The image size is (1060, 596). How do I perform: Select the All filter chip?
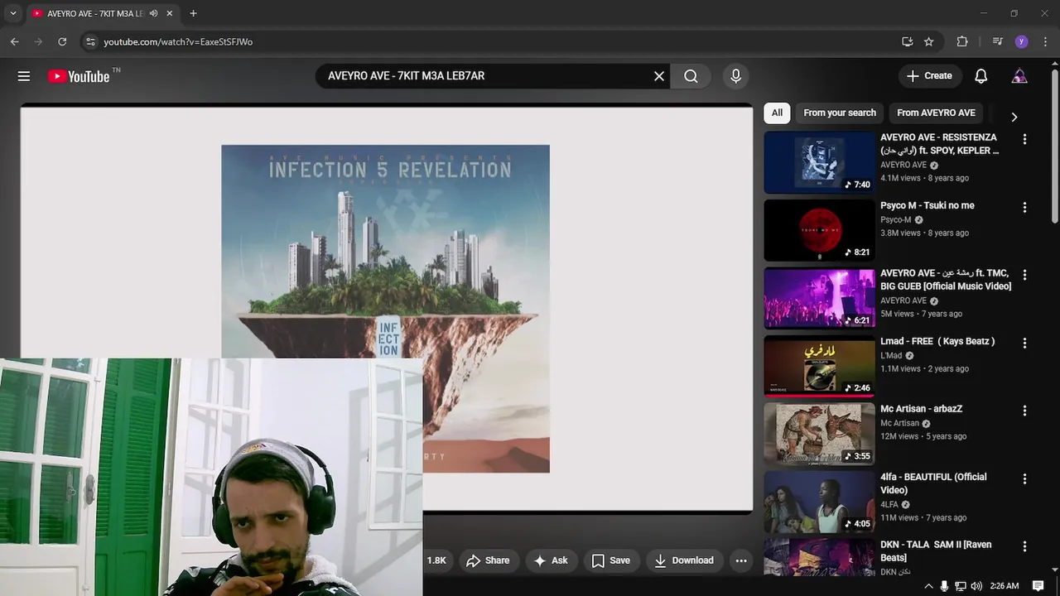(777, 113)
